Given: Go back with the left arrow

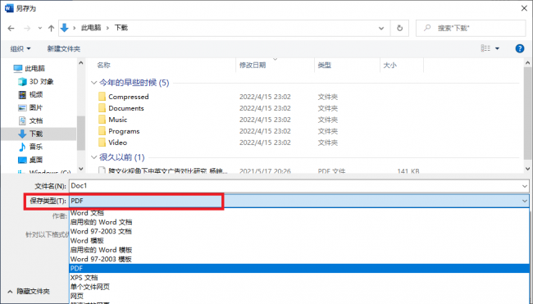Looking at the screenshot, I should [11, 28].
